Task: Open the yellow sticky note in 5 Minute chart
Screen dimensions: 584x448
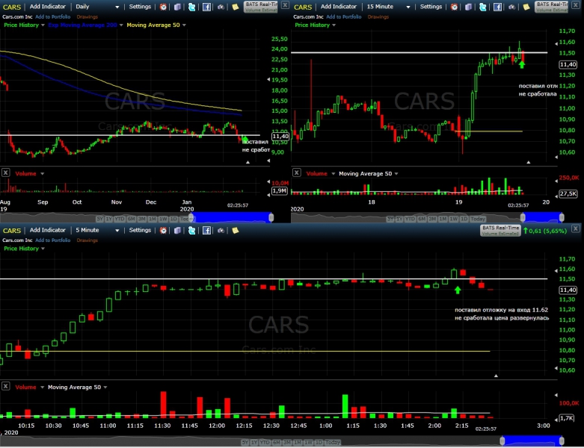Action: (x=236, y=231)
